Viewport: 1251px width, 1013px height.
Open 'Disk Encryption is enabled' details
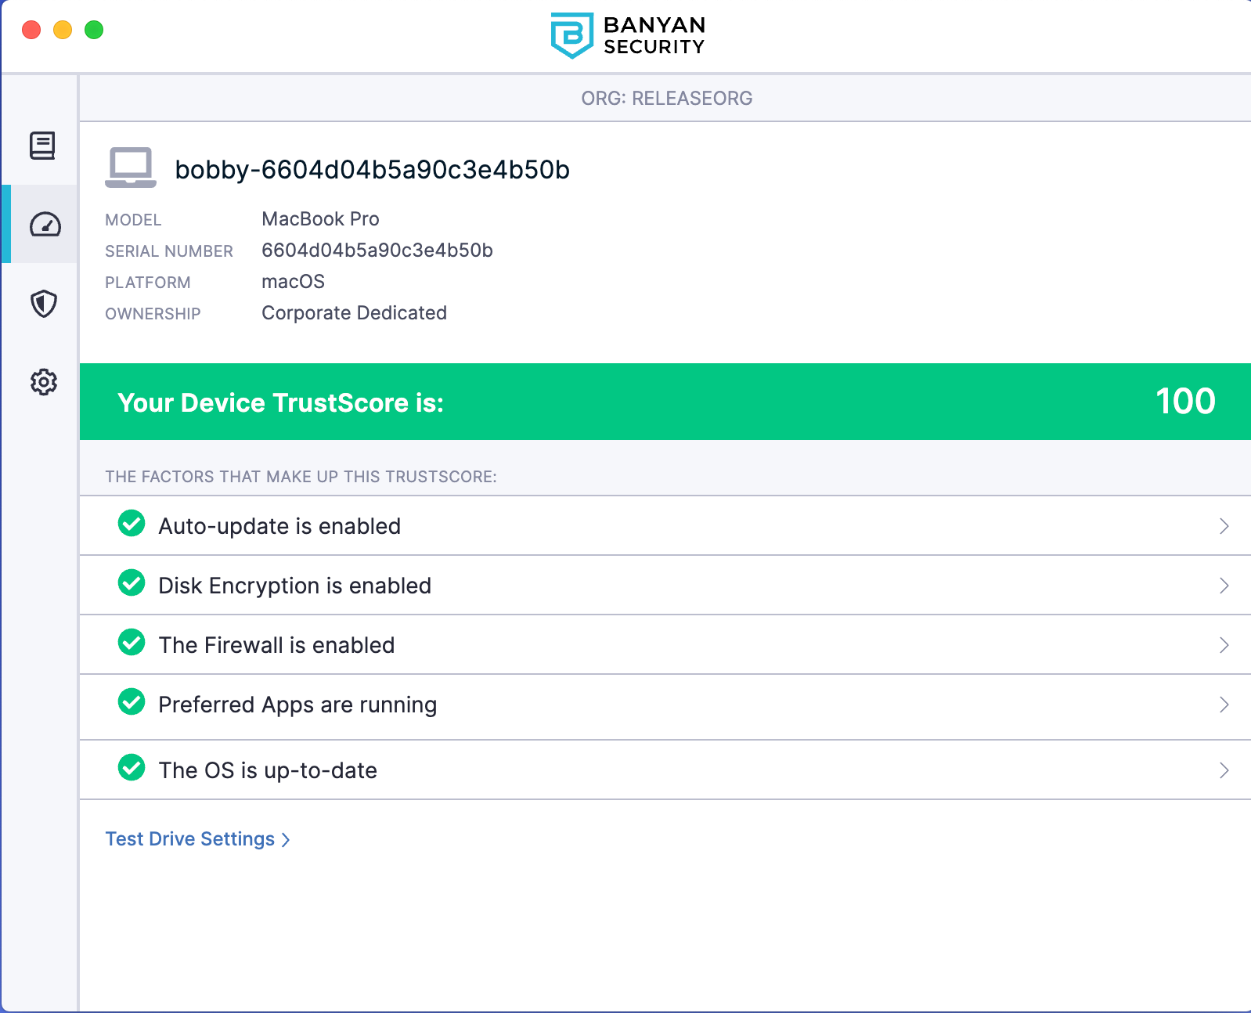click(665, 586)
